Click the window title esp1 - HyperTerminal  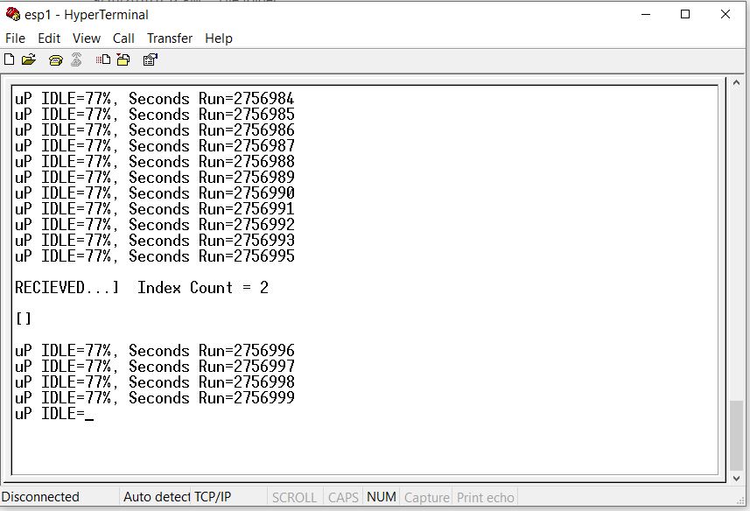pos(87,15)
